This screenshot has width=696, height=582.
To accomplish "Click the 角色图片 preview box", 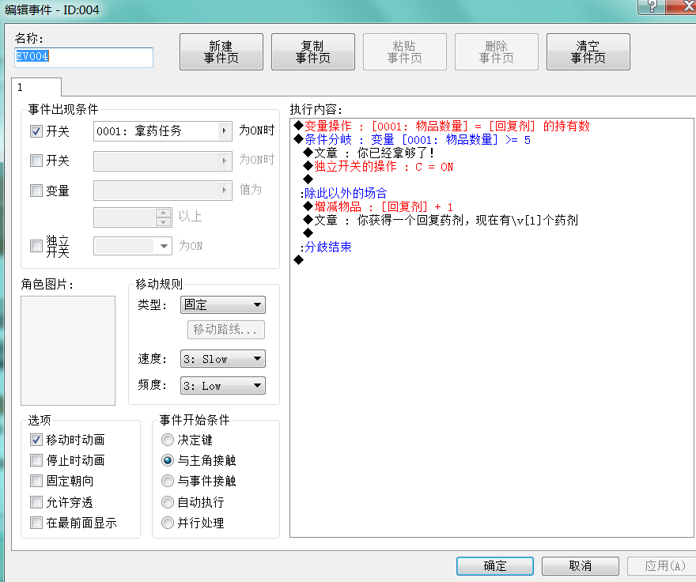I will point(68,351).
